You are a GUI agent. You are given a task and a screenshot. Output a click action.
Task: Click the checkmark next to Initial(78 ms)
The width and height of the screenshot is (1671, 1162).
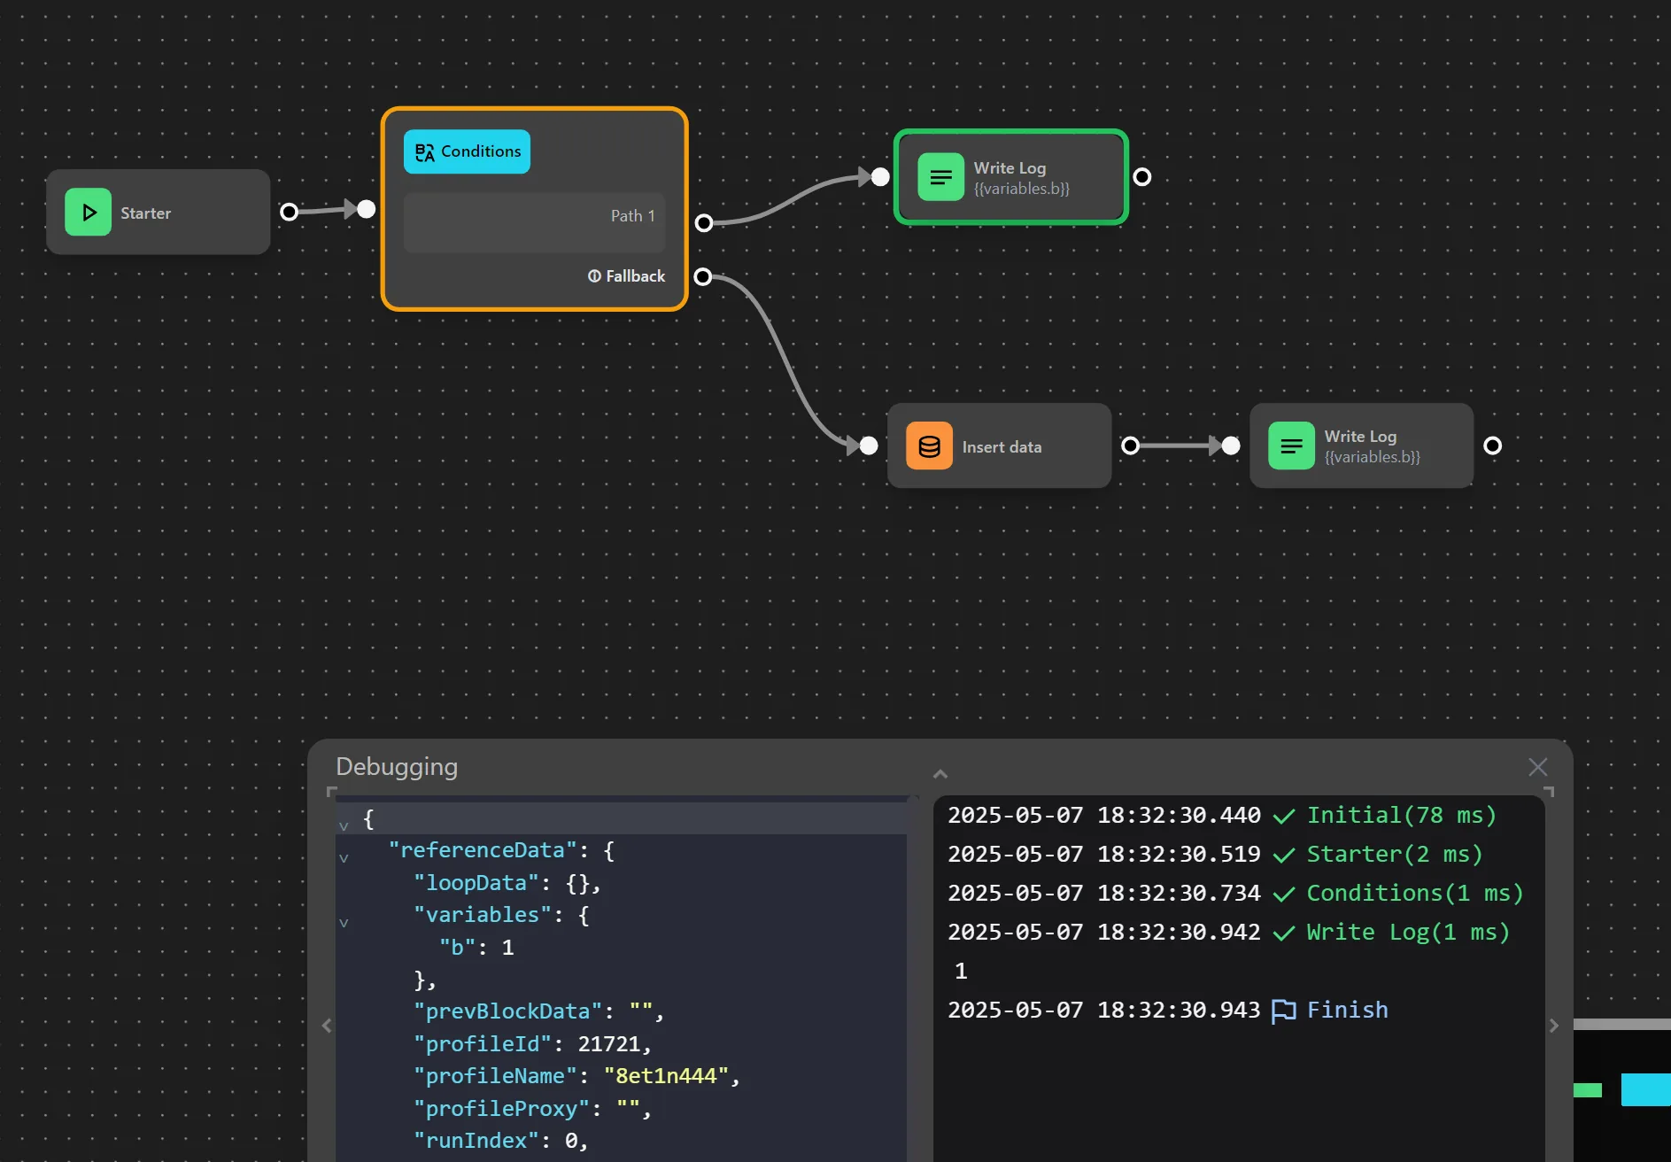[1284, 817]
